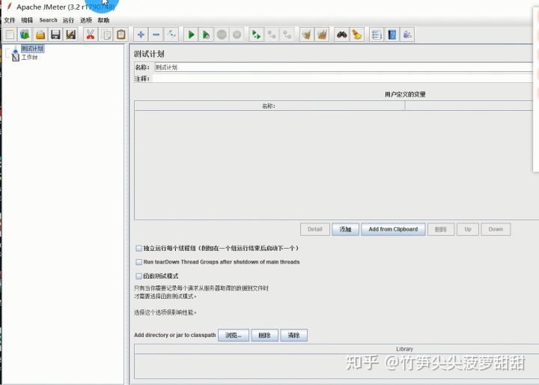Click the 添加 button under variables table
The width and height of the screenshot is (539, 385).
pos(345,229)
